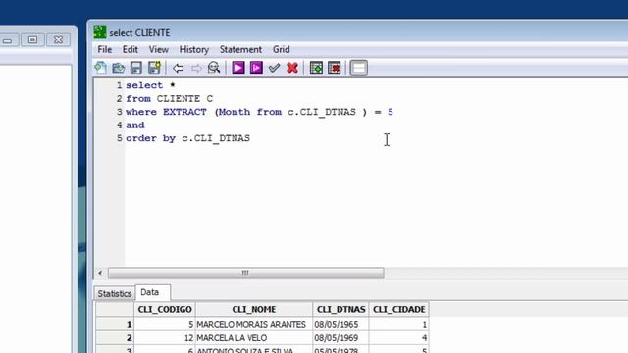Commit the transaction with the checkmark icon
The width and height of the screenshot is (628, 353).
coord(275,68)
